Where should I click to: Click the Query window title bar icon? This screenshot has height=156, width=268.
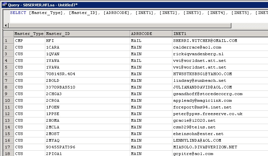(x=4, y=5)
